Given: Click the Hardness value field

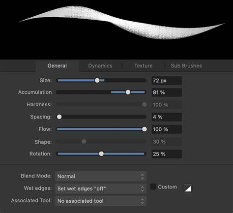Looking at the screenshot, I should pyautogui.click(x=167, y=105).
